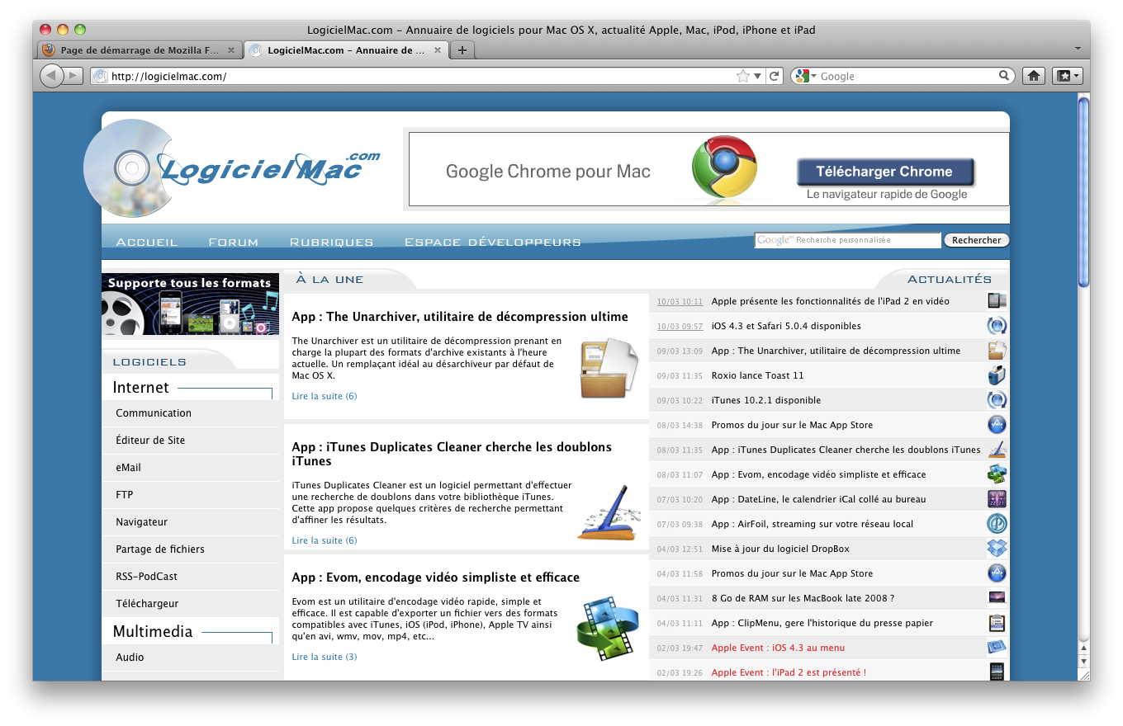Screen dimensions: 1123x726
Task: Reload the page with the refresh icon
Action: 775,76
